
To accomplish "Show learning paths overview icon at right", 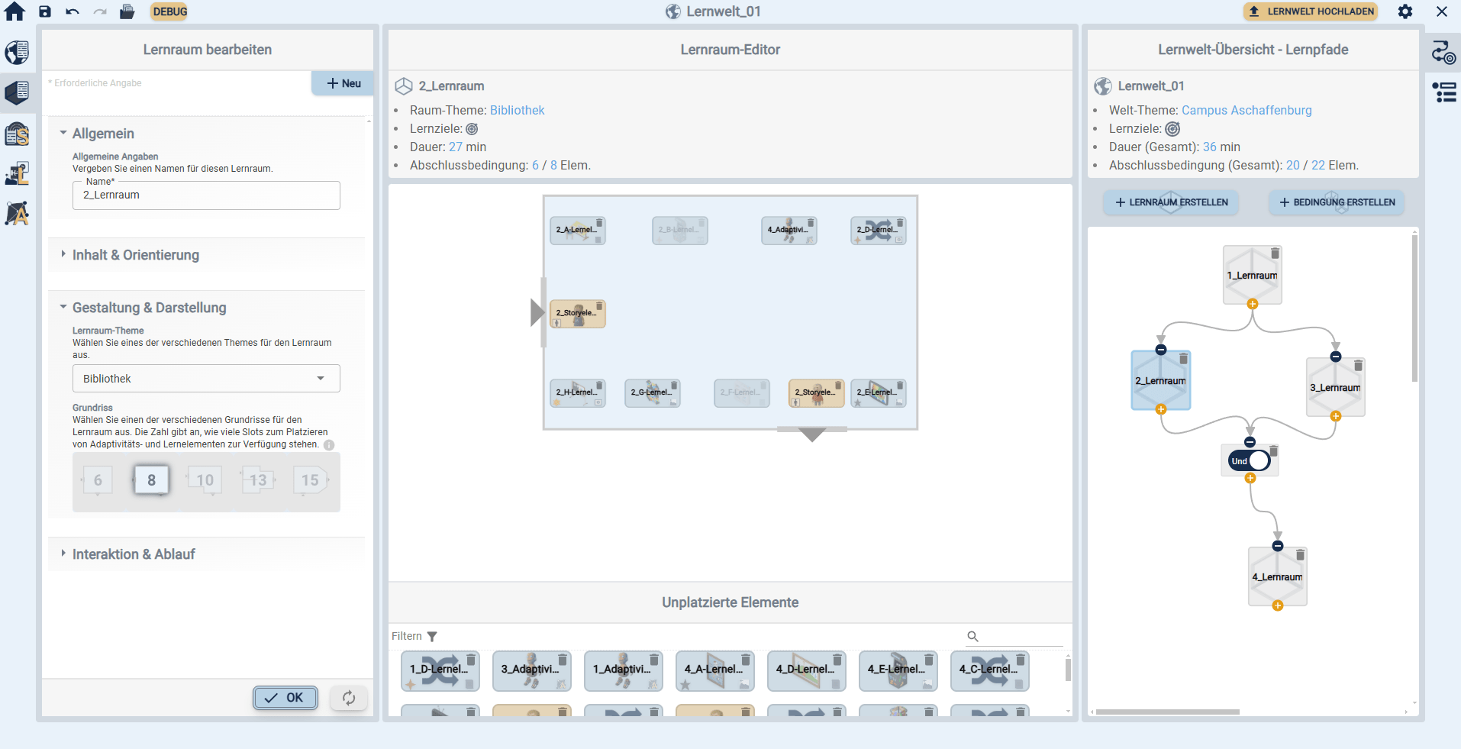I will pyautogui.click(x=1443, y=53).
